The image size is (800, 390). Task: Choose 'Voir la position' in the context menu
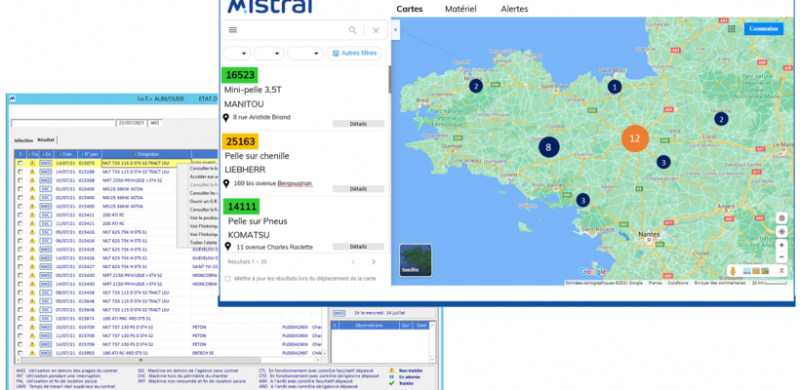203,217
